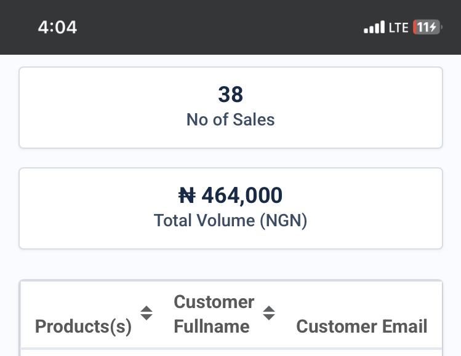Image resolution: width=461 pixels, height=356 pixels.
Task: Select the Customer Fullname column header
Action: (214, 314)
